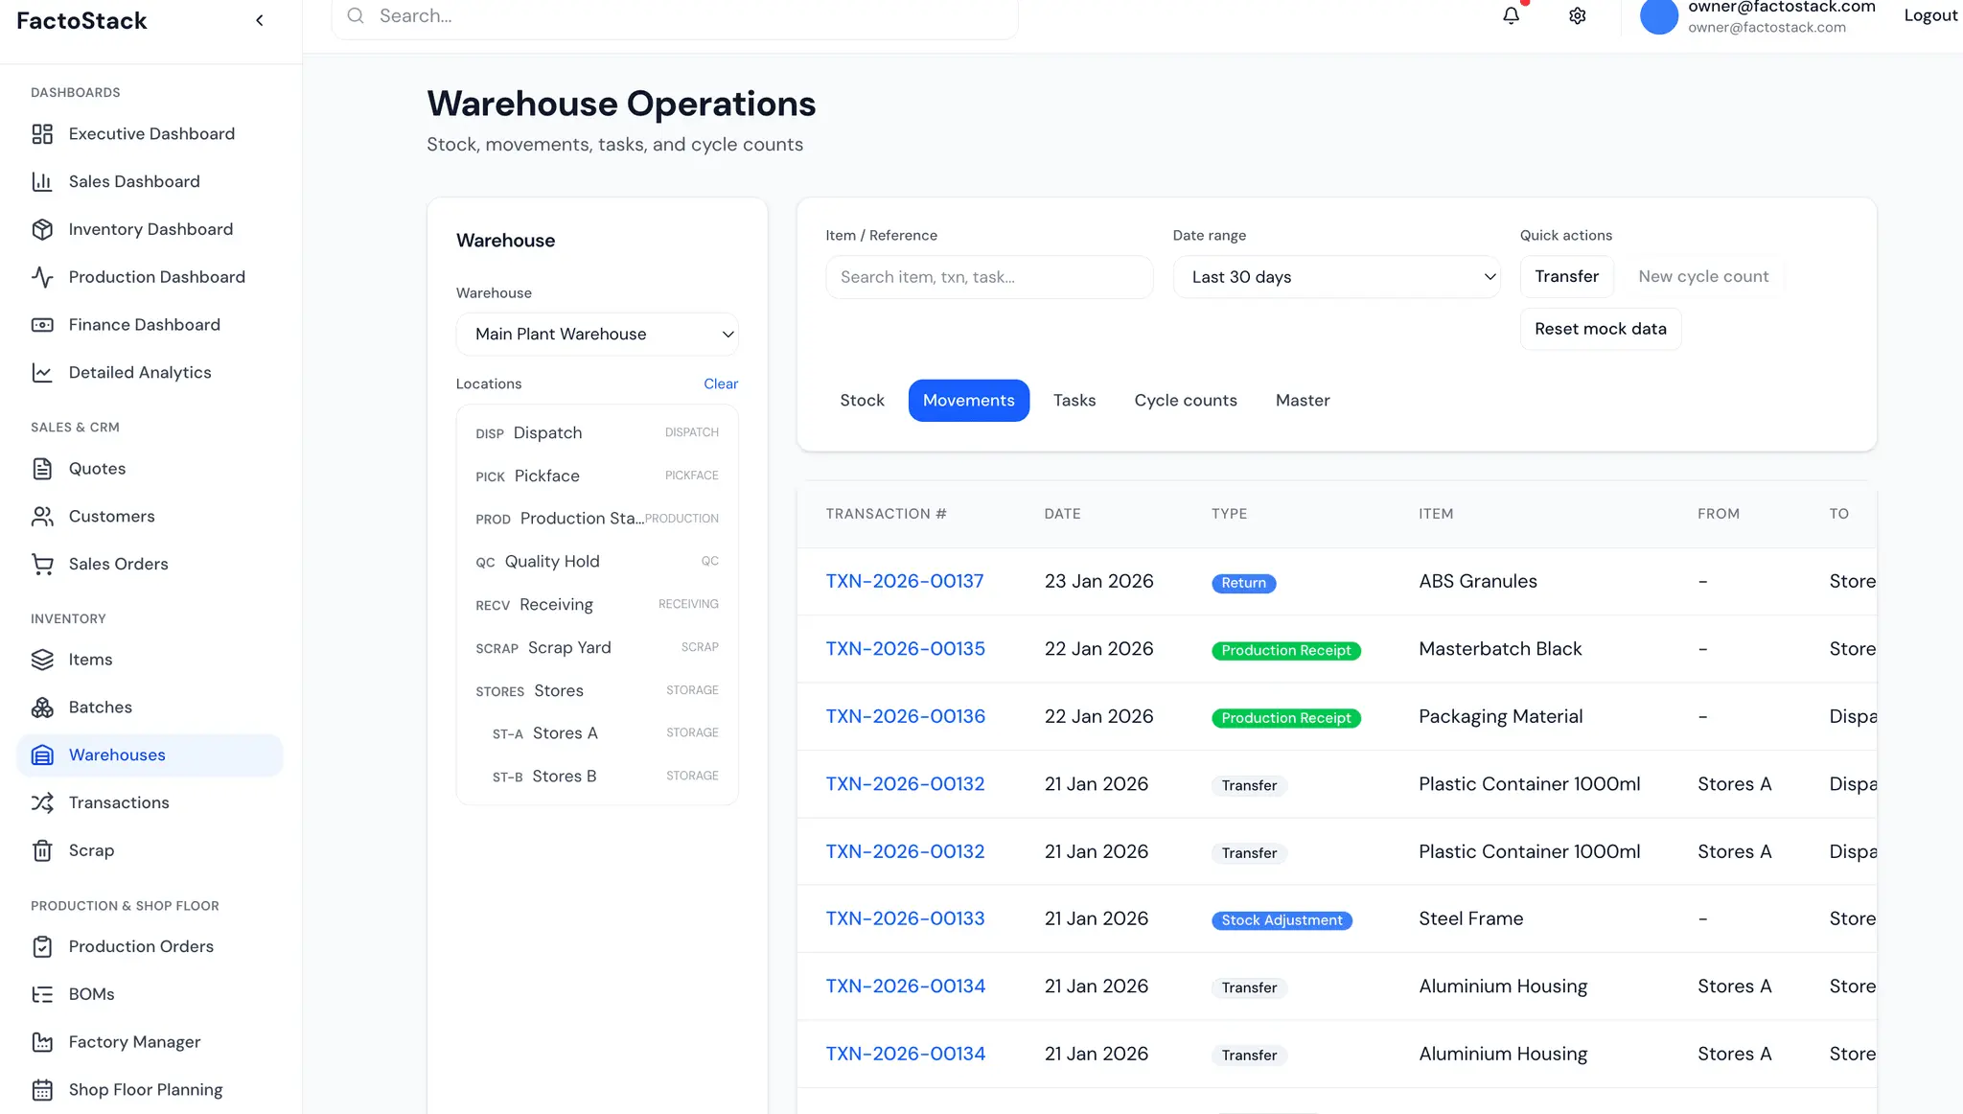Open the Last 30 days date range dropdown
Screen dimensions: 1963x1114
[x=1336, y=277]
